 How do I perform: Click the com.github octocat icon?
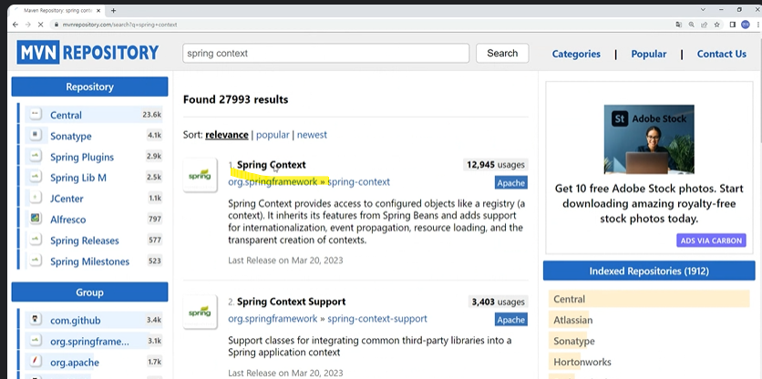coord(35,320)
